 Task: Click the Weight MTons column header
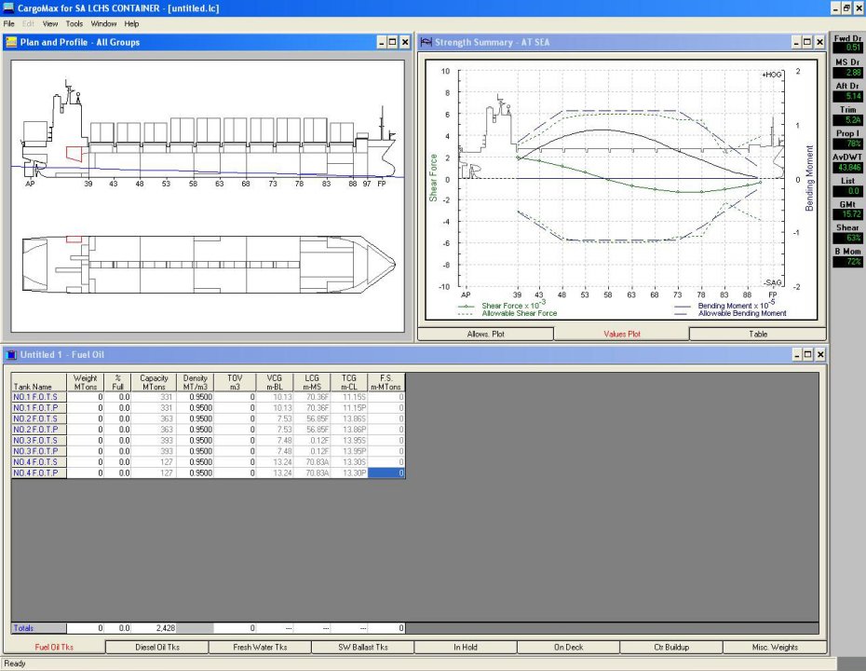click(85, 382)
